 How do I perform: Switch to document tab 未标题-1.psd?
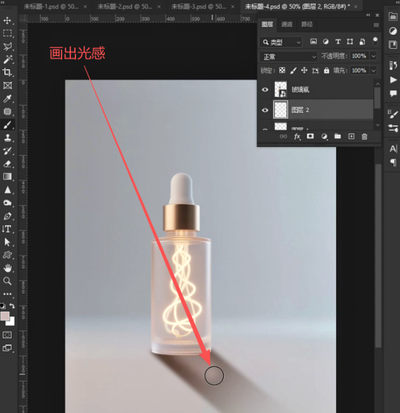tap(51, 6)
